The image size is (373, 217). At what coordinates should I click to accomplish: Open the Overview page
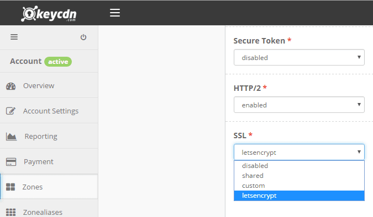click(x=49, y=85)
